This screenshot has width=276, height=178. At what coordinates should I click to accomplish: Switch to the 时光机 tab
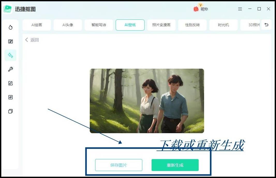[223, 25]
